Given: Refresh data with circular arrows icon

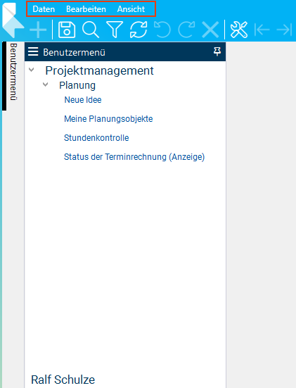Looking at the screenshot, I should (x=139, y=30).
